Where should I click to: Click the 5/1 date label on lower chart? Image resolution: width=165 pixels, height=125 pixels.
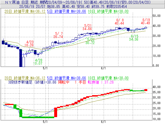tap(45, 122)
